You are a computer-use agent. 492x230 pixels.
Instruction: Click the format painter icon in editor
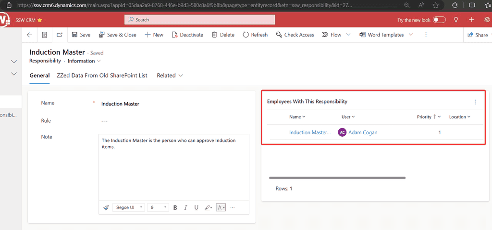pyautogui.click(x=106, y=207)
